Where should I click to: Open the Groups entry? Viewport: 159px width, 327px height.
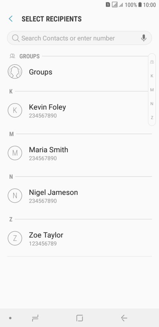(x=79, y=72)
